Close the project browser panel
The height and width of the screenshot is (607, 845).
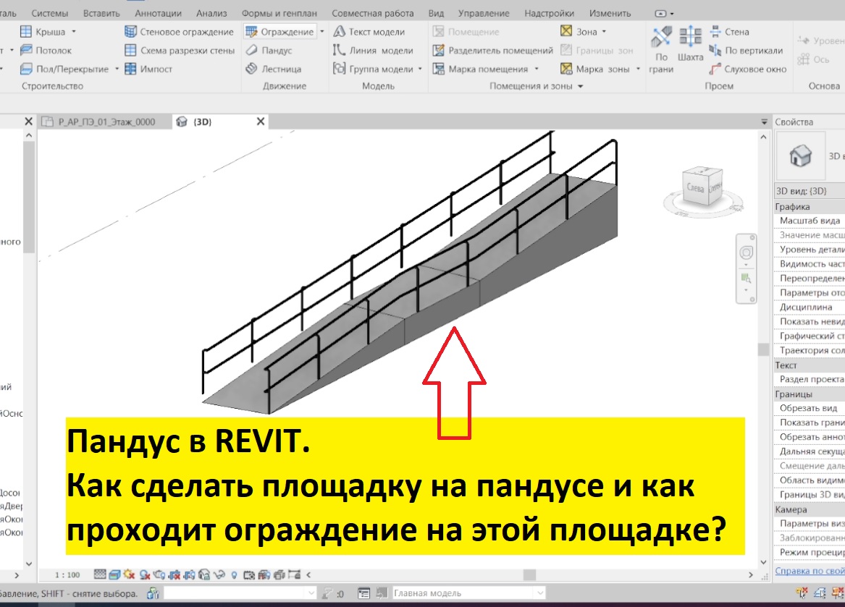click(x=28, y=122)
